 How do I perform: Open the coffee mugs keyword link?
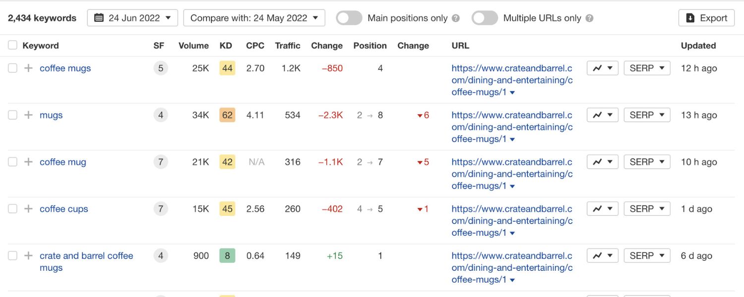tap(65, 68)
